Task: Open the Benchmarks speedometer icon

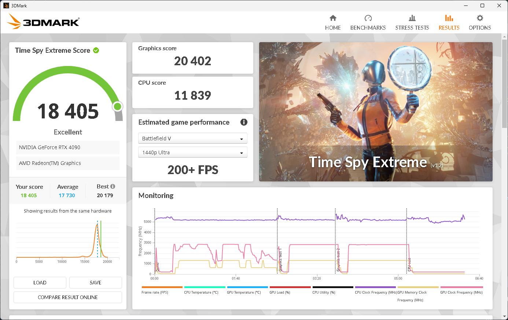Action: coord(368,18)
